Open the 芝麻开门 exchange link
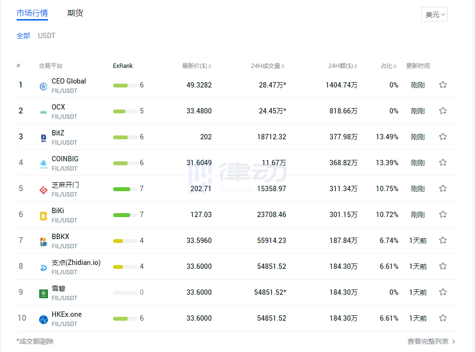The image size is (475, 352). coord(66,185)
